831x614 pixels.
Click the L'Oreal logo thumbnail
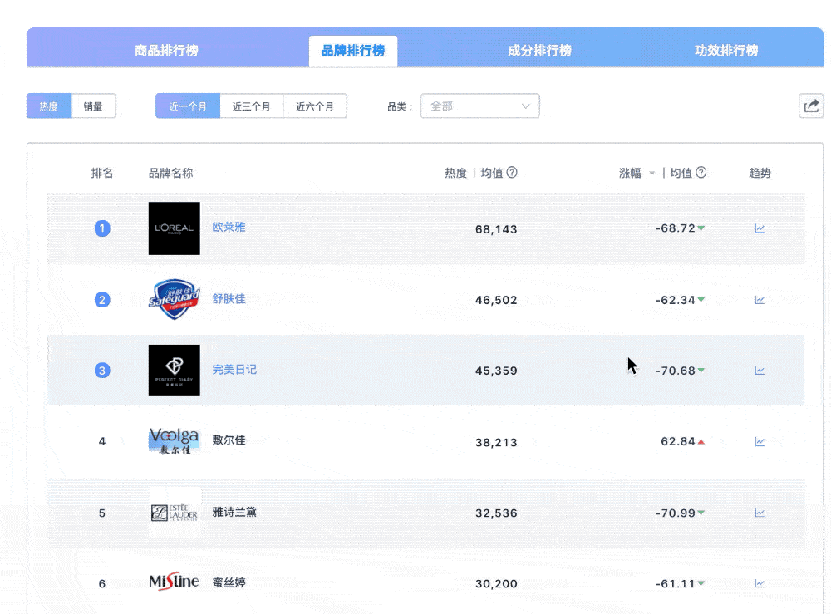175,228
